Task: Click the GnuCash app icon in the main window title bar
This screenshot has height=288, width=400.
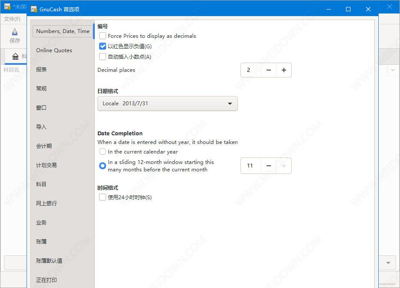Action: 7,7
